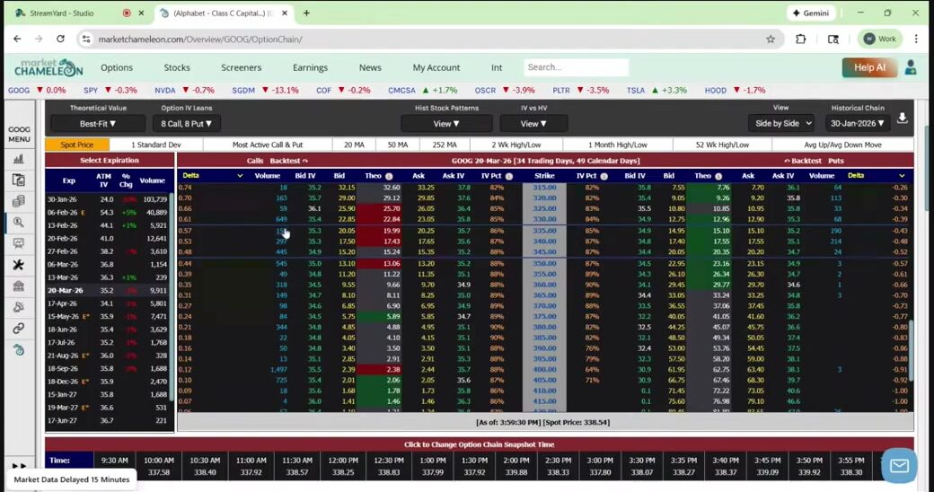934x492 pixels.
Task: Toggle 1 Standard Dev highlight
Action: (x=156, y=145)
